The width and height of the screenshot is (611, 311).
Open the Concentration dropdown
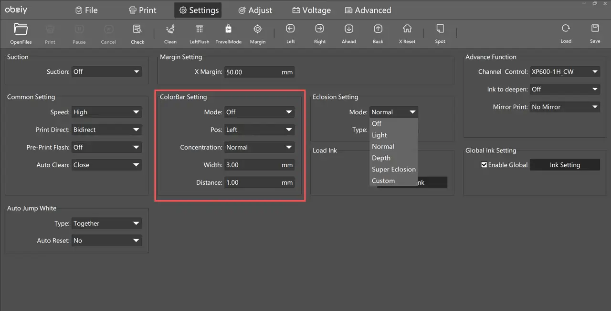click(x=259, y=147)
